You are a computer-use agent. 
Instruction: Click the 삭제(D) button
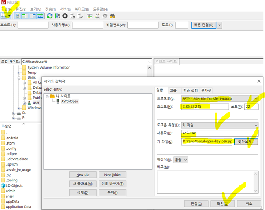[x=83, y=192]
